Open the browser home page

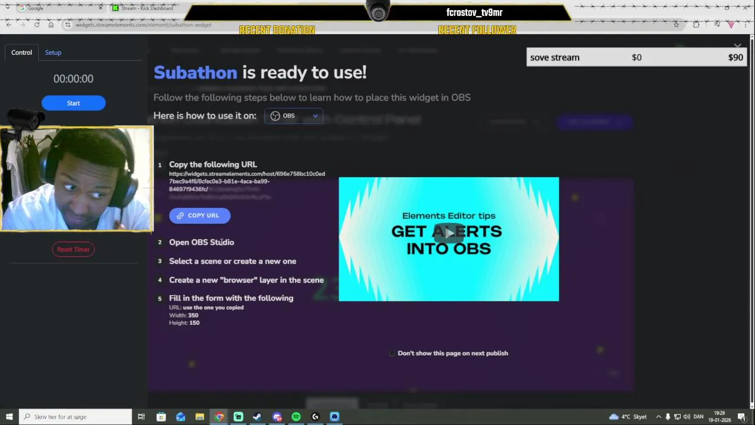coord(51,25)
